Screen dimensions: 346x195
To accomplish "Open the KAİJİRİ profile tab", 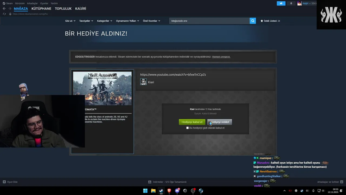I will pyautogui.click(x=81, y=9).
